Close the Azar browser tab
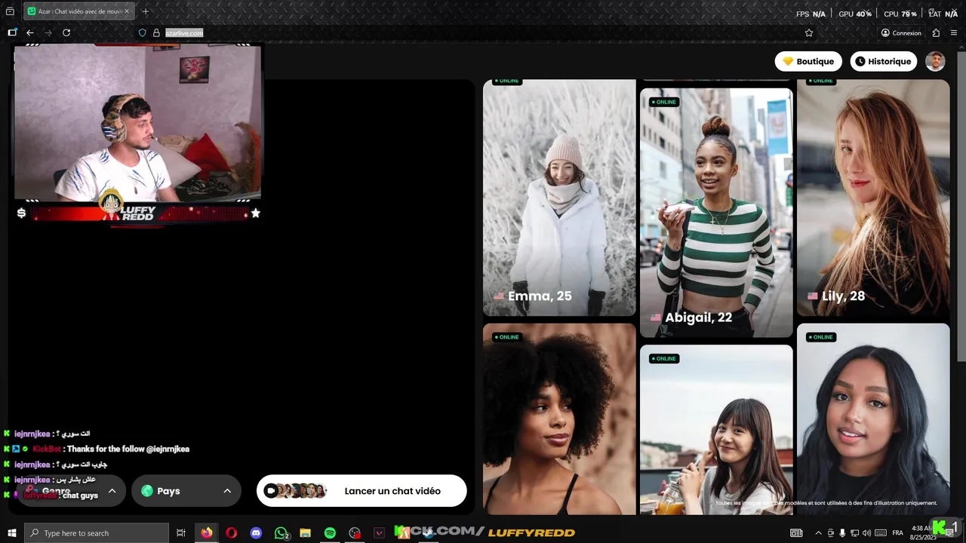This screenshot has width=966, height=543. (127, 11)
